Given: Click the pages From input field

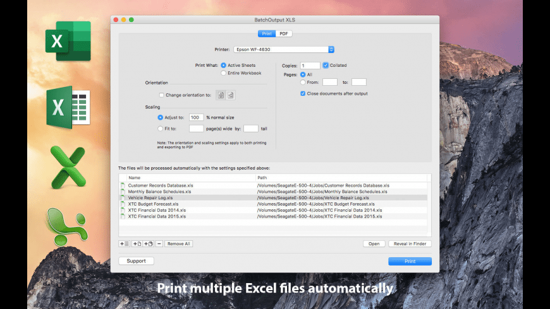Looking at the screenshot, I should click(330, 82).
